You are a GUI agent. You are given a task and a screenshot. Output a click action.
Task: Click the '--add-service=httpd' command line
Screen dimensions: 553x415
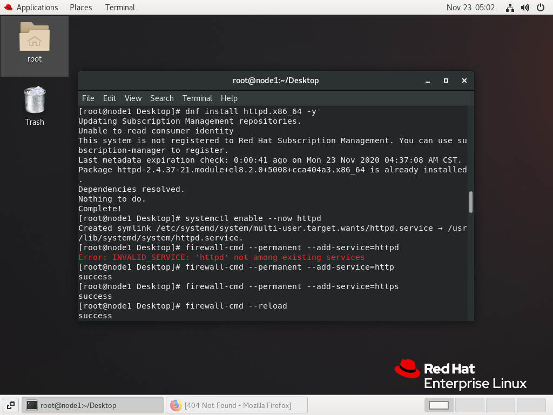click(x=238, y=247)
